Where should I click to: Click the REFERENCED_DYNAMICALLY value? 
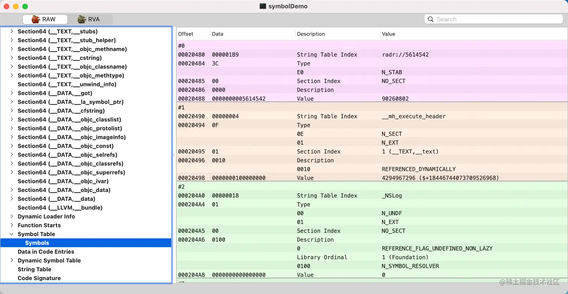coord(418,169)
